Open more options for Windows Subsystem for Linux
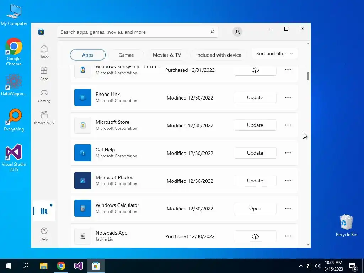This screenshot has height=273, width=364. point(288,70)
